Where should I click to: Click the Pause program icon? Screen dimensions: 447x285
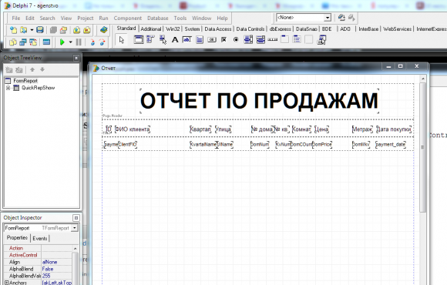coord(79,42)
